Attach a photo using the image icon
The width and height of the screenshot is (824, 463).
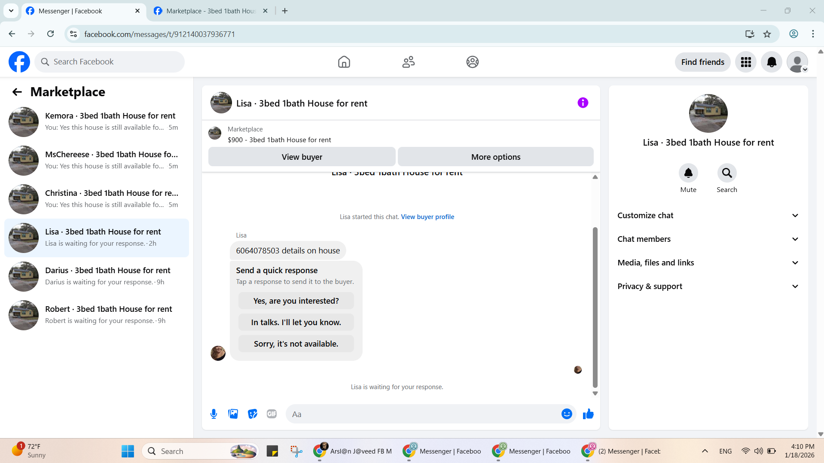click(x=233, y=414)
